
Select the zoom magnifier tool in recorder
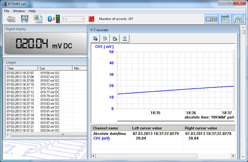point(115,39)
